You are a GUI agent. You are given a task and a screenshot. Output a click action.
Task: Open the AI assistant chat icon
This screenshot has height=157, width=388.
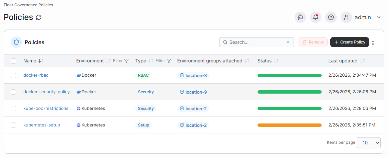[300, 17]
